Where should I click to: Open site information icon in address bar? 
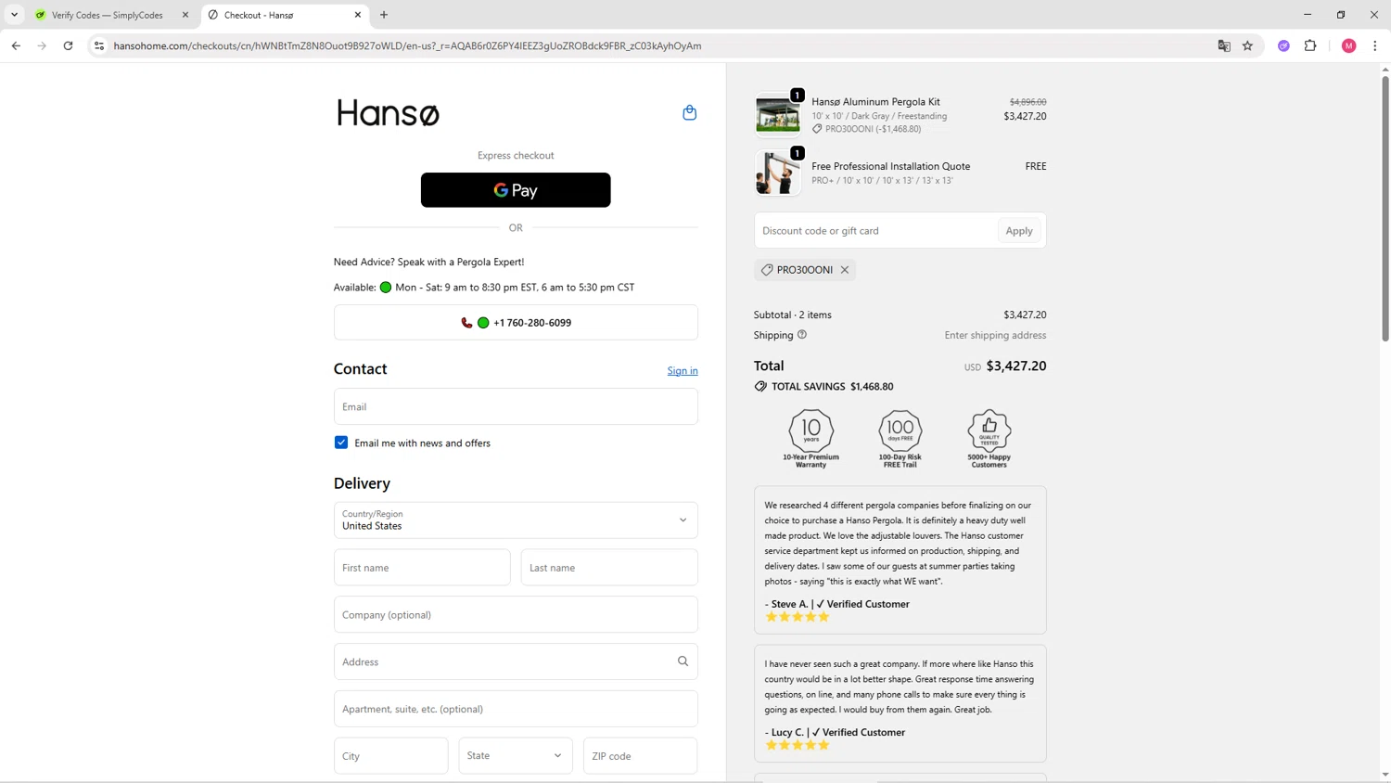99,45
